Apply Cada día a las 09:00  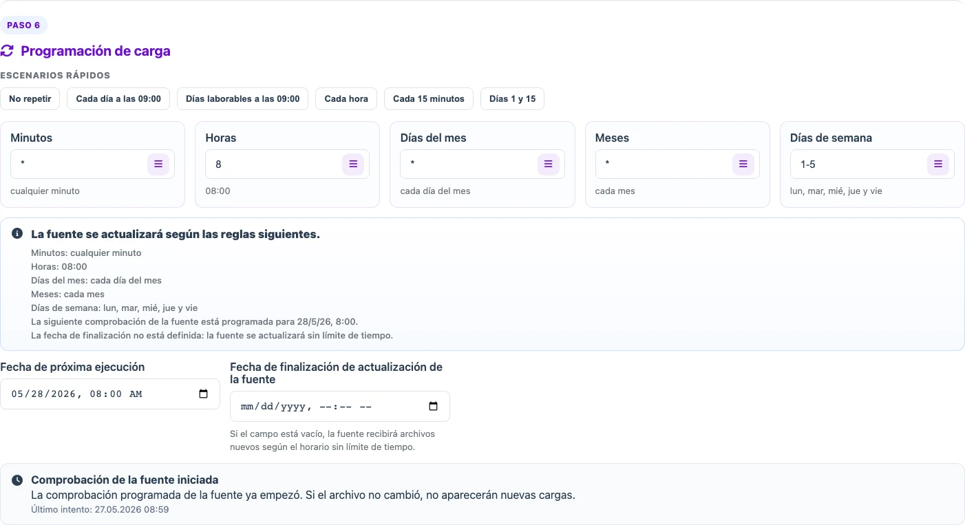point(118,98)
